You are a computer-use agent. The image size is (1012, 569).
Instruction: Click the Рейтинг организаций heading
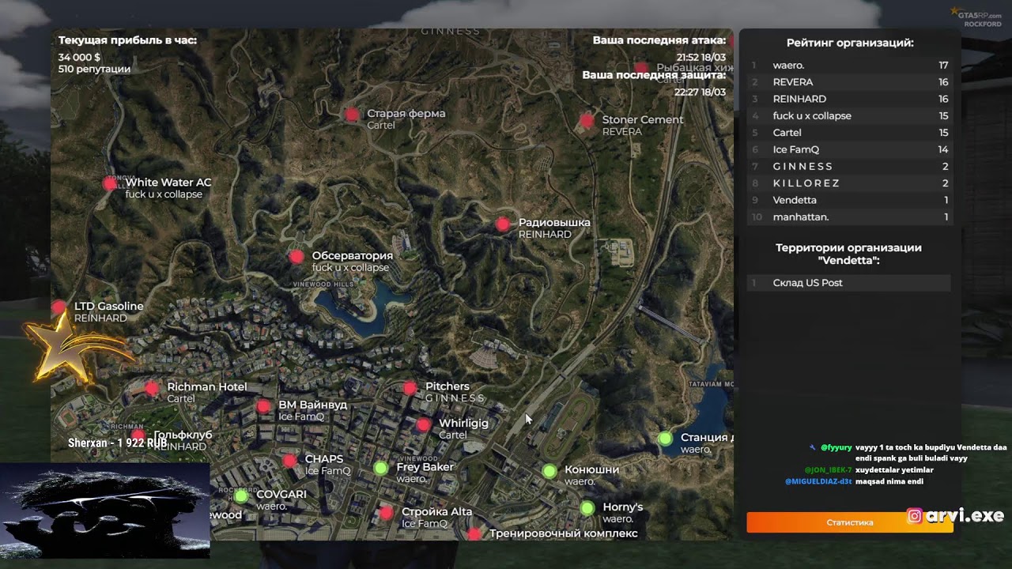click(x=850, y=43)
